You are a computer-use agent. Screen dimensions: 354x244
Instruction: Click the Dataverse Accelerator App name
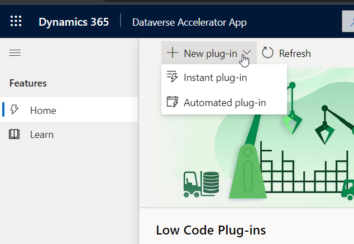tap(189, 22)
